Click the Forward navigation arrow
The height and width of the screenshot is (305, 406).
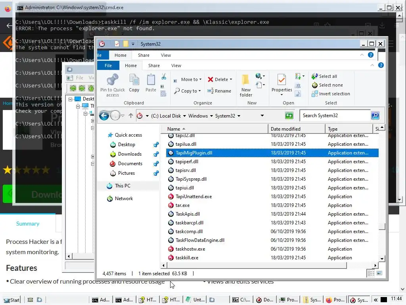(115, 116)
